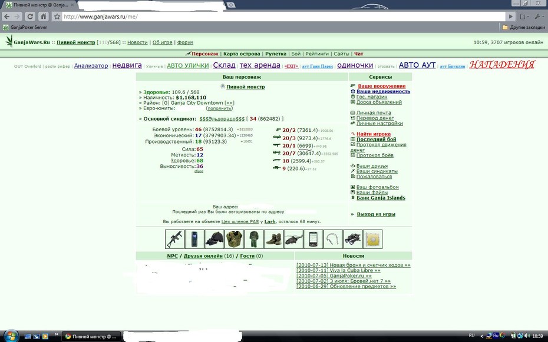Open the Chrome wrench settings menu

(539, 16)
